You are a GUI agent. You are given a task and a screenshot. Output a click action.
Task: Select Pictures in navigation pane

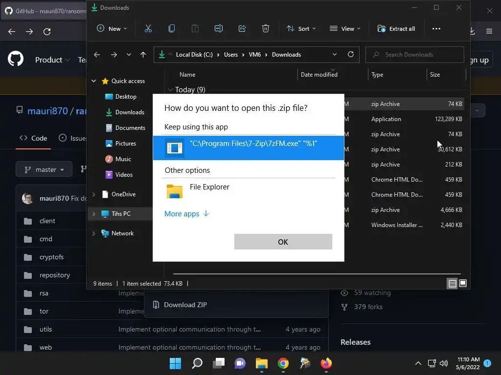125,144
